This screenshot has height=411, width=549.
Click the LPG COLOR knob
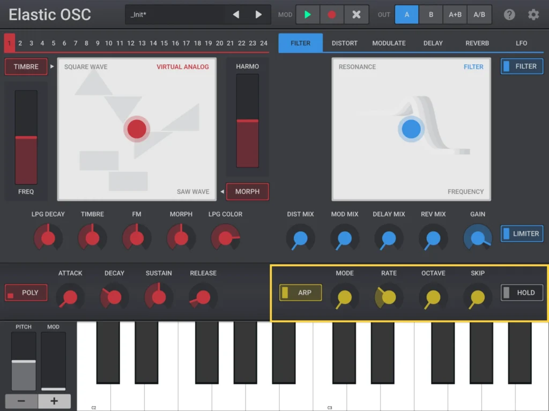pos(225,237)
